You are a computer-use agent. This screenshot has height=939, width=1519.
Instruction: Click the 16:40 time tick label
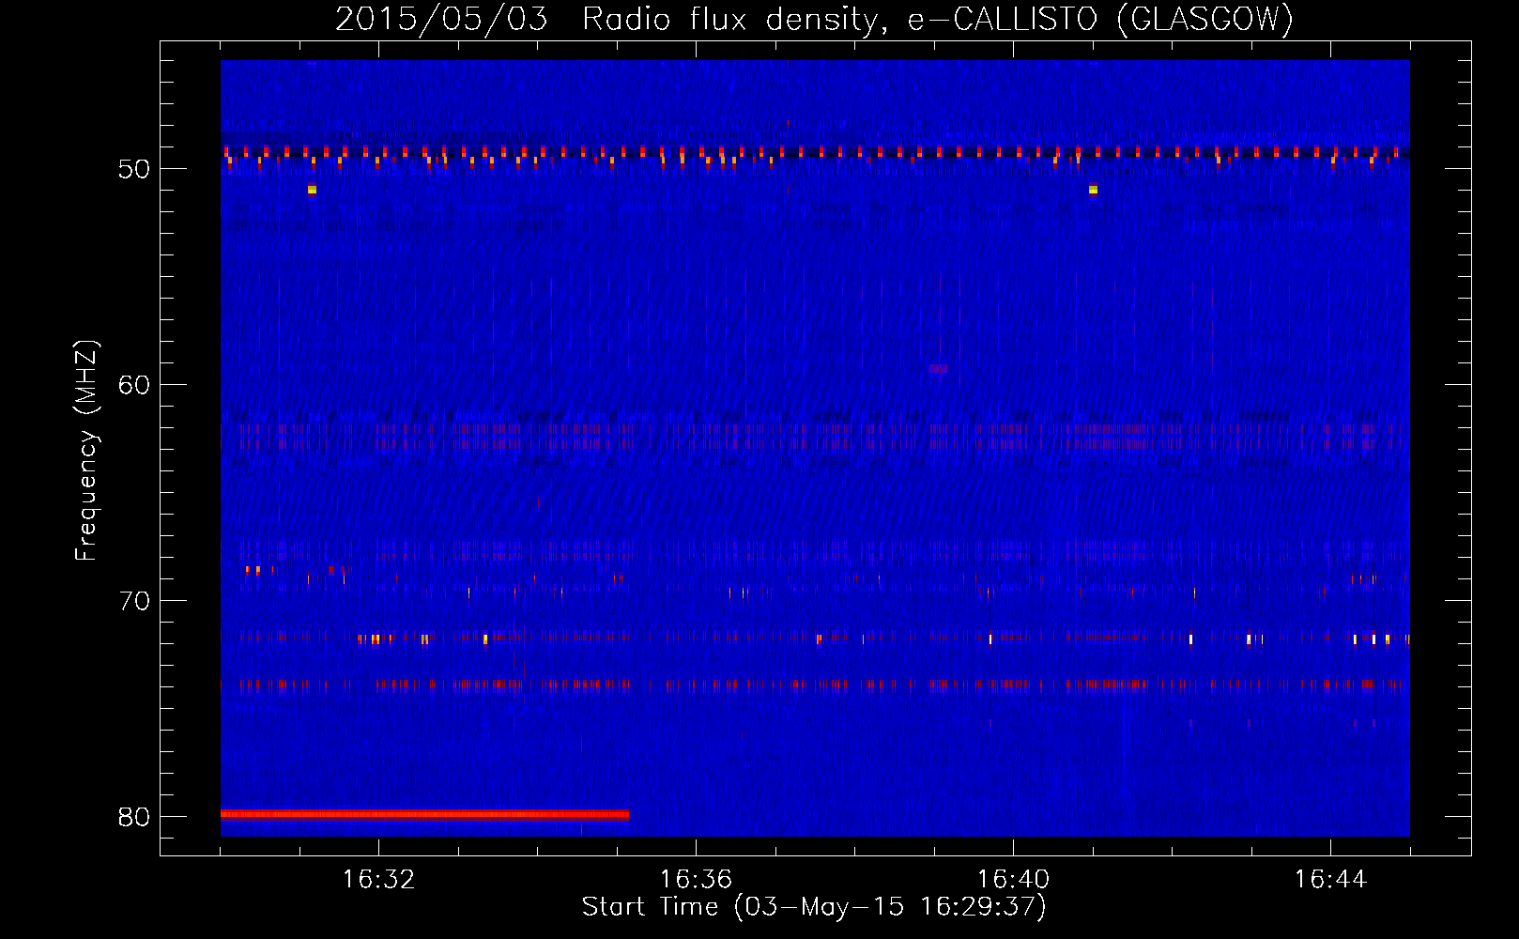[1013, 880]
